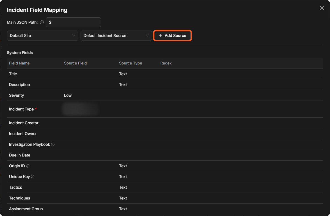Click the System Fields section heading
This screenshot has width=330, height=216.
pos(20,53)
